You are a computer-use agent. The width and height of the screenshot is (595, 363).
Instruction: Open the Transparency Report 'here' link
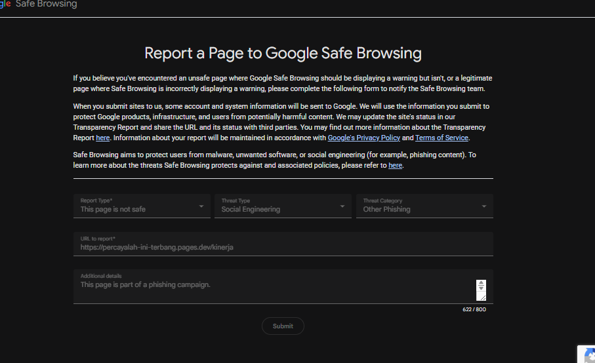click(102, 138)
